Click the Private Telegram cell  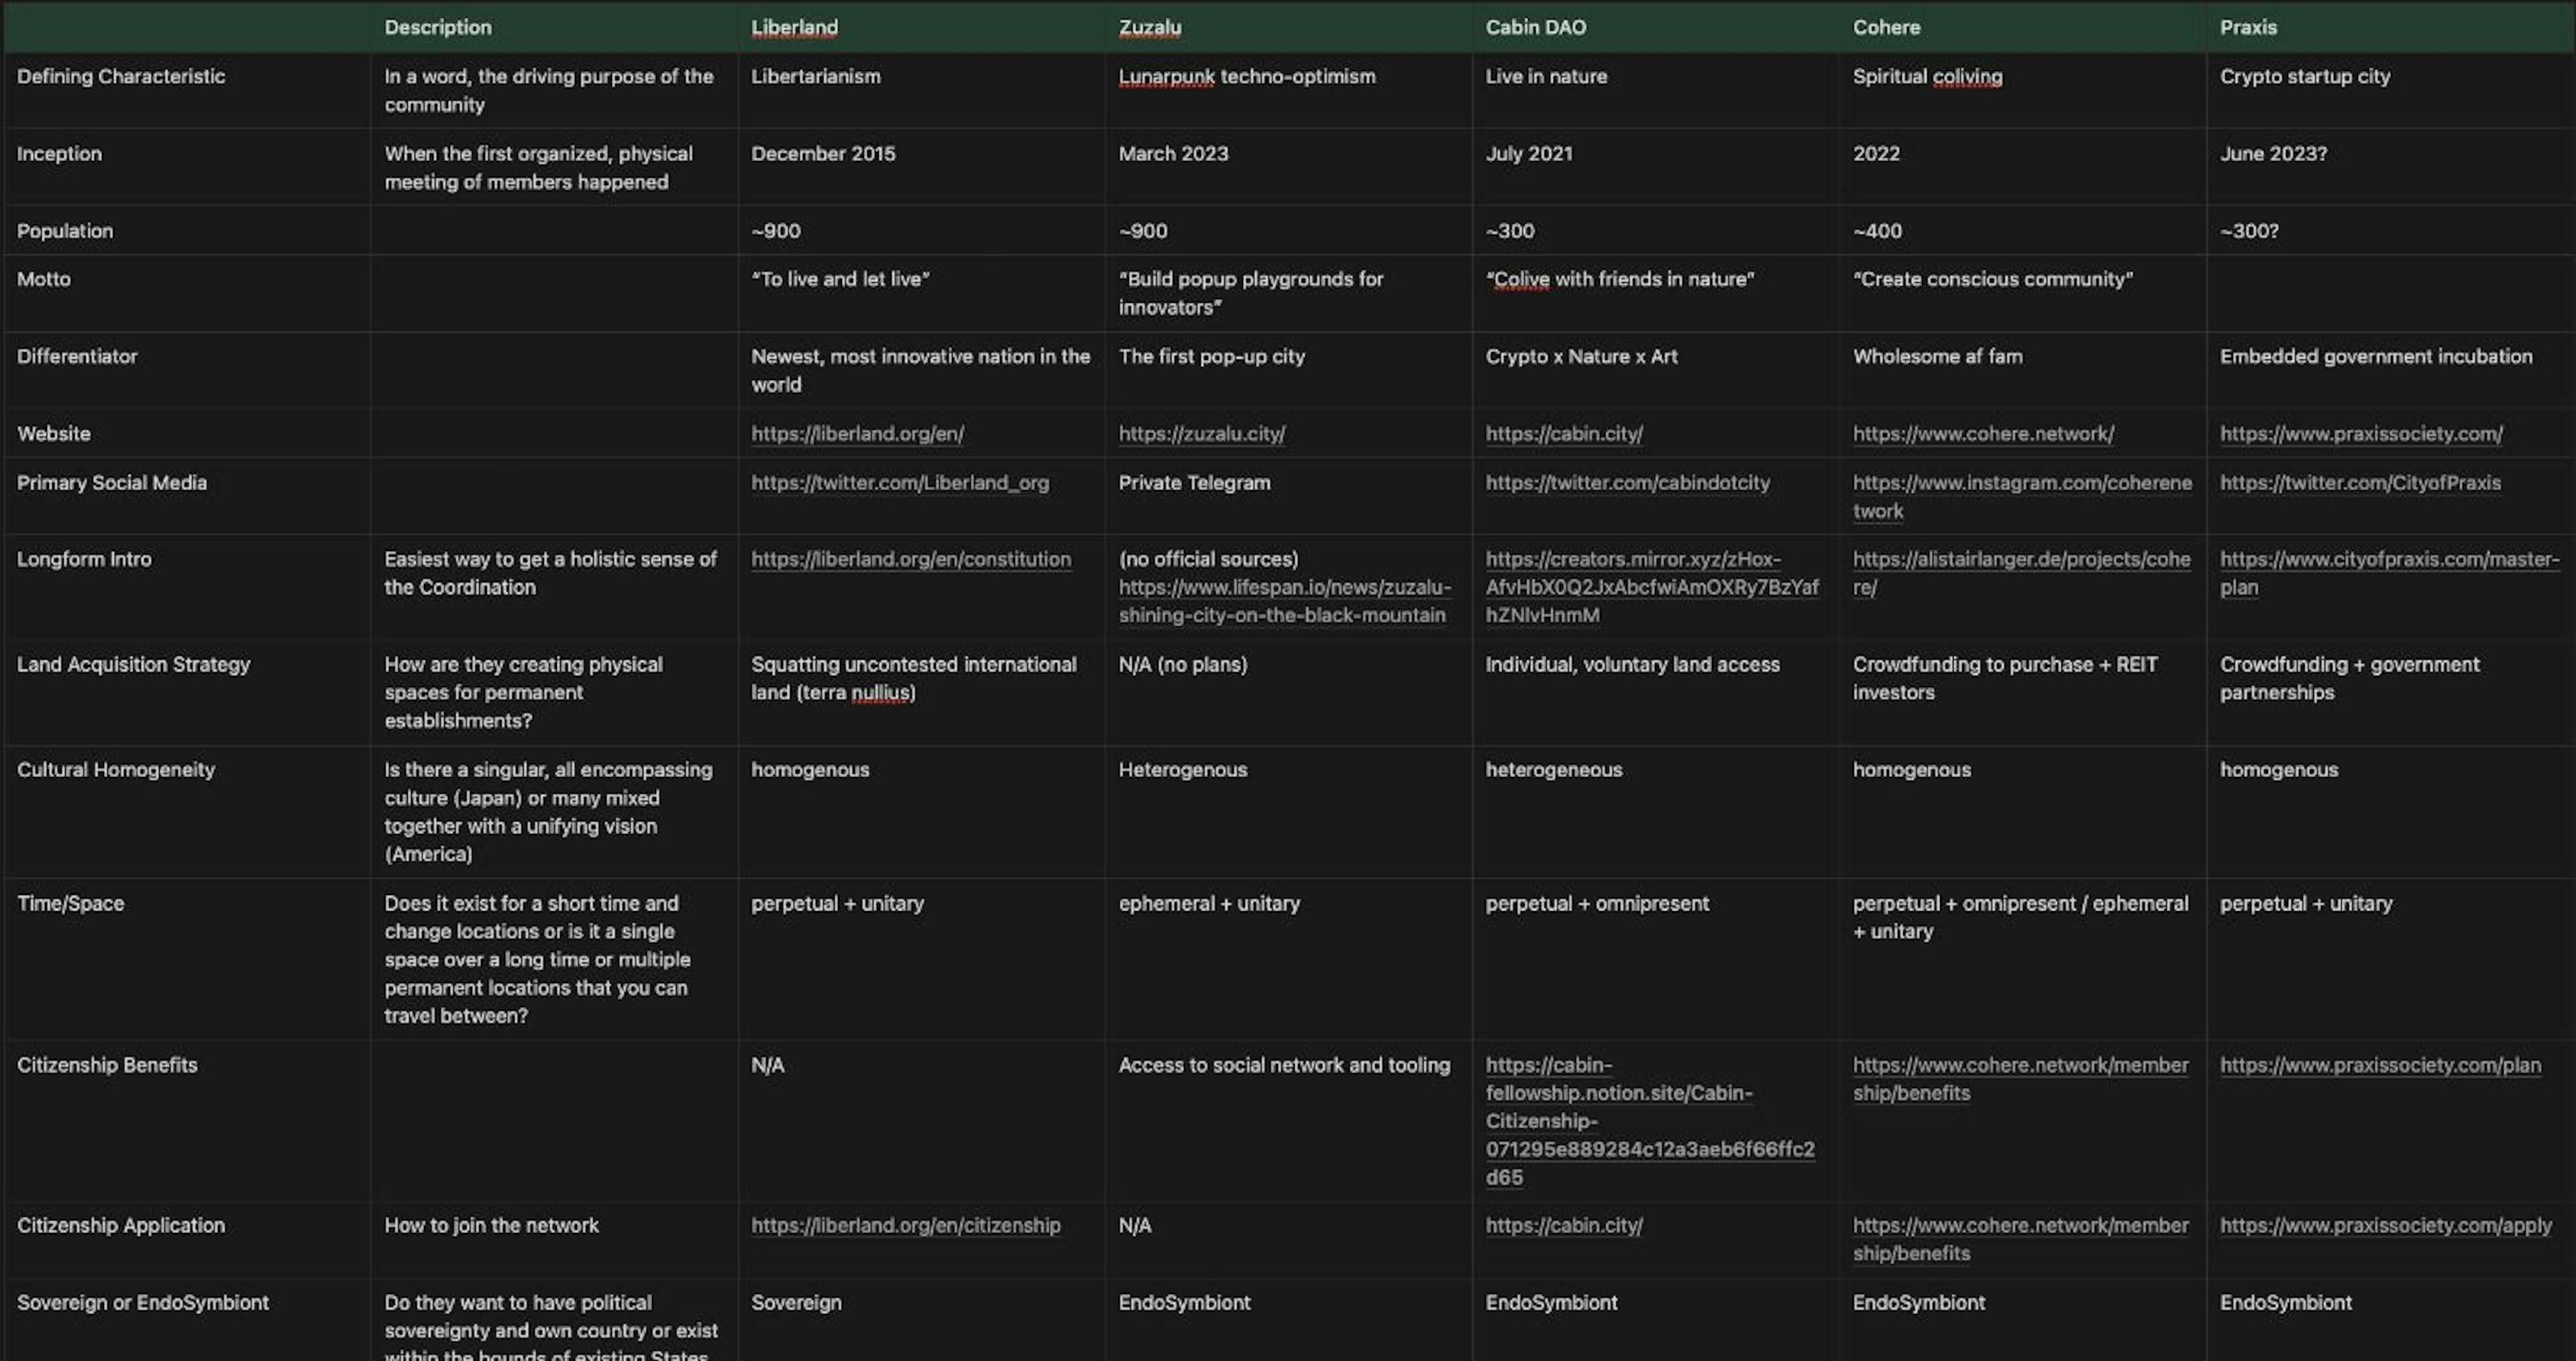pyautogui.click(x=1194, y=483)
